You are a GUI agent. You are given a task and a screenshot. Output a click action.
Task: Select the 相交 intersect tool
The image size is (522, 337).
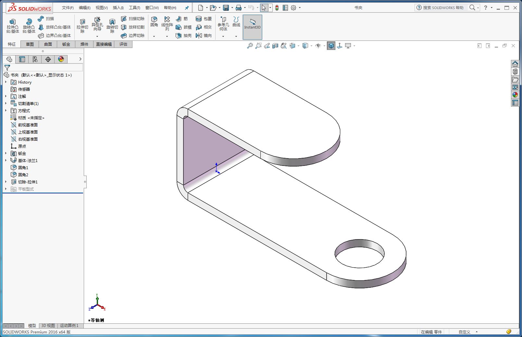(204, 27)
